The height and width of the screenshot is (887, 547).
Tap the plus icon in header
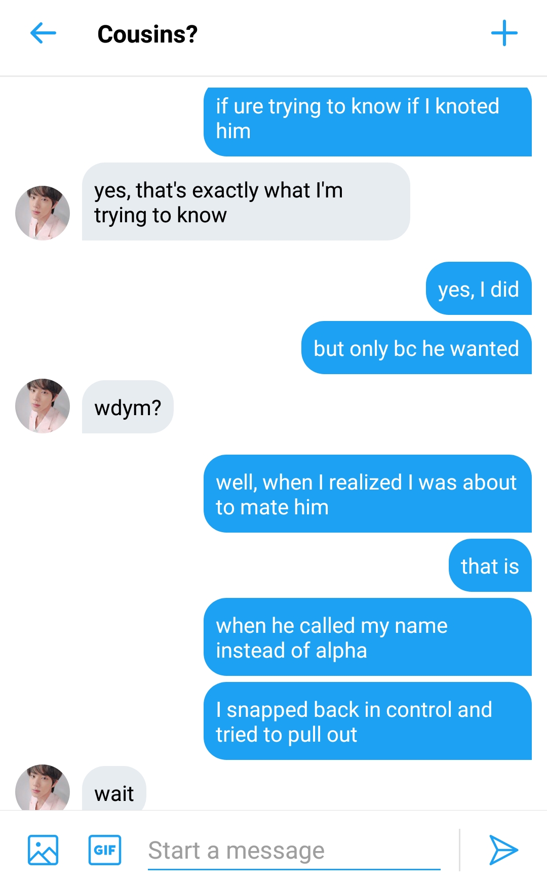(504, 33)
